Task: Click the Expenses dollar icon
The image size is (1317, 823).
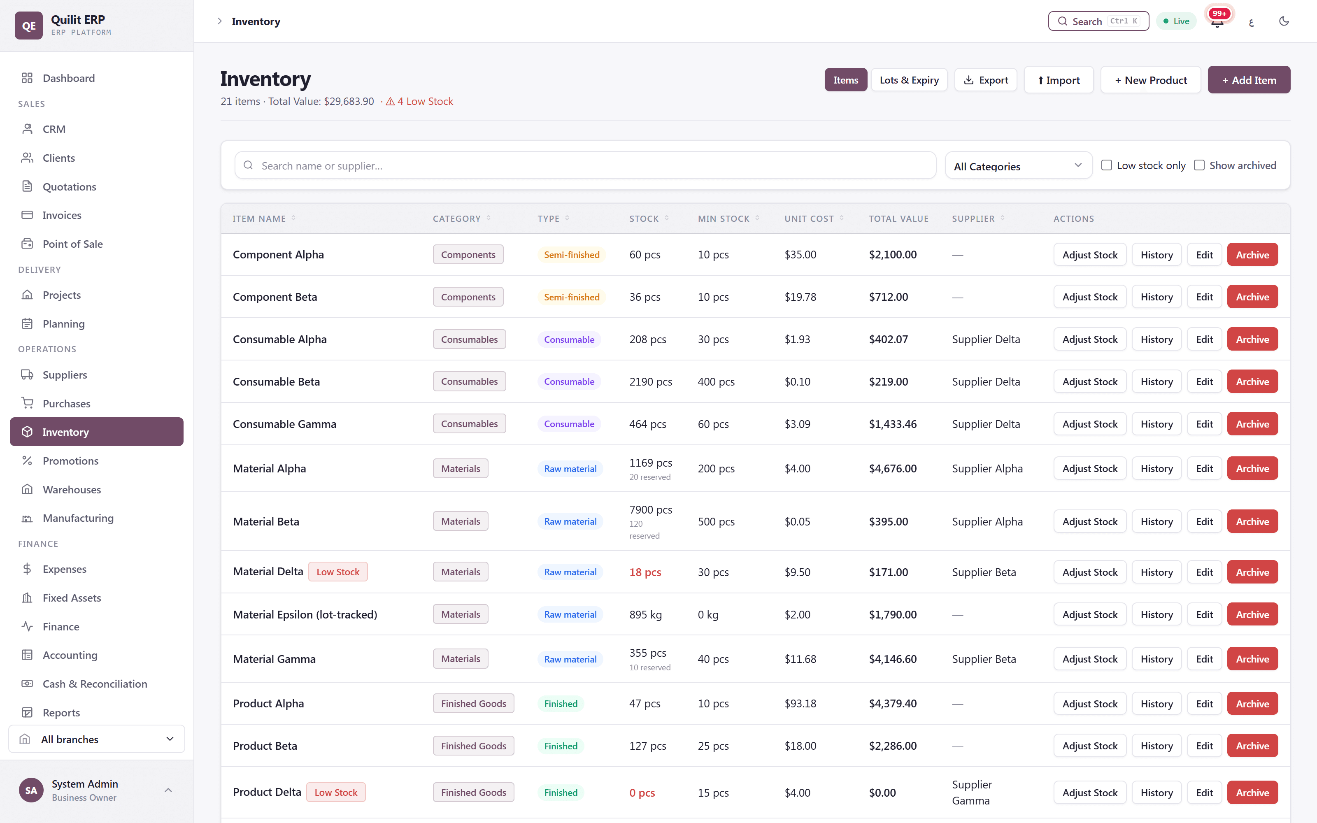Action: (x=27, y=569)
